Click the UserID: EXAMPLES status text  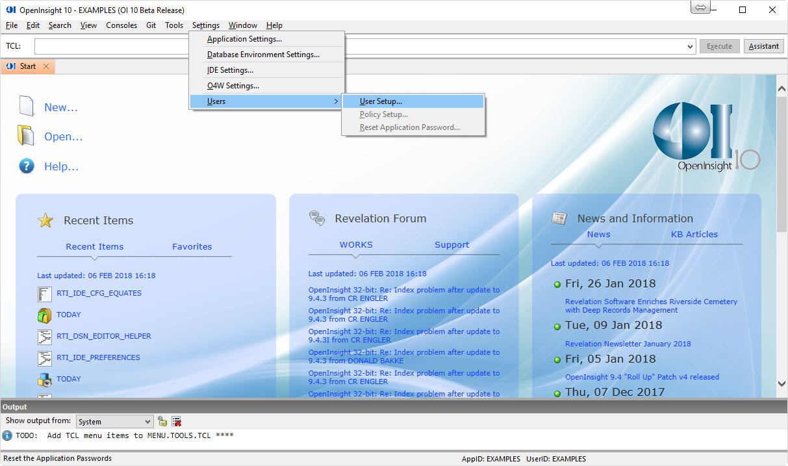click(x=556, y=459)
